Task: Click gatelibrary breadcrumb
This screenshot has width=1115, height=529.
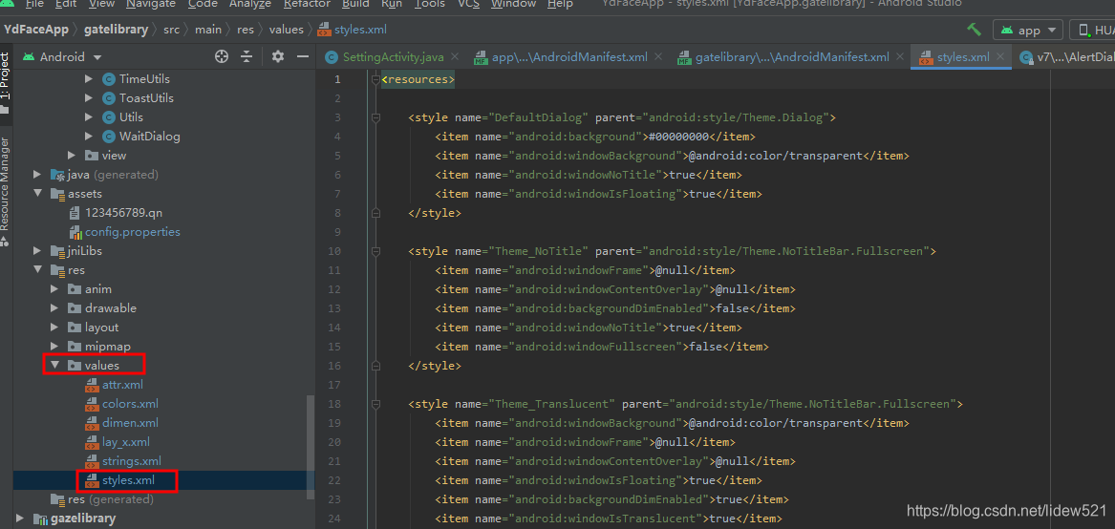Action: click(116, 30)
